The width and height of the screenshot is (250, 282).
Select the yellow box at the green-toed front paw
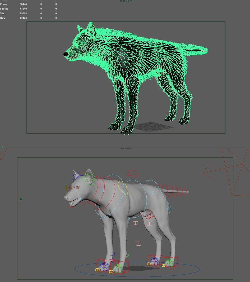click(x=111, y=272)
